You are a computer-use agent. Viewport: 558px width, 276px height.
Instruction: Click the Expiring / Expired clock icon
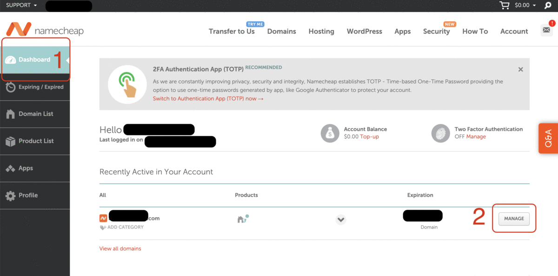pos(10,87)
